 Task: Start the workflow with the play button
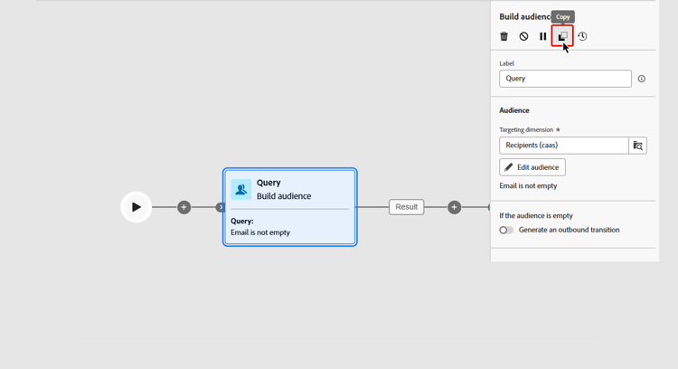[x=136, y=207]
